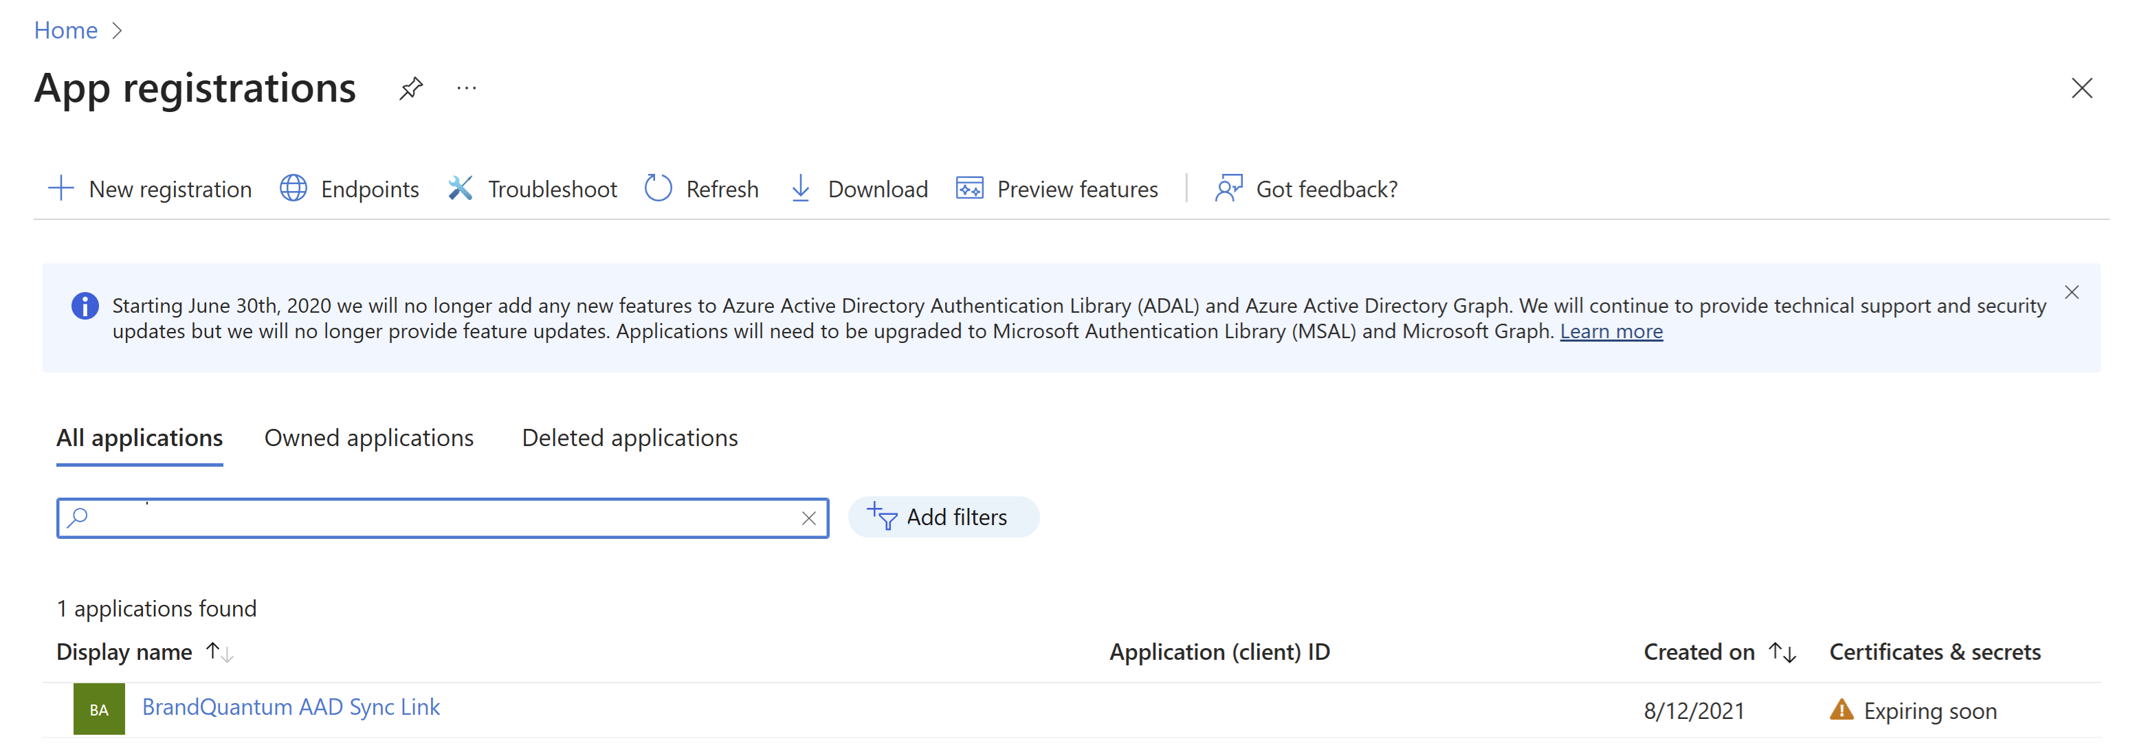Sort by Created on arrows
The height and width of the screenshot is (754, 2137).
click(x=1782, y=652)
